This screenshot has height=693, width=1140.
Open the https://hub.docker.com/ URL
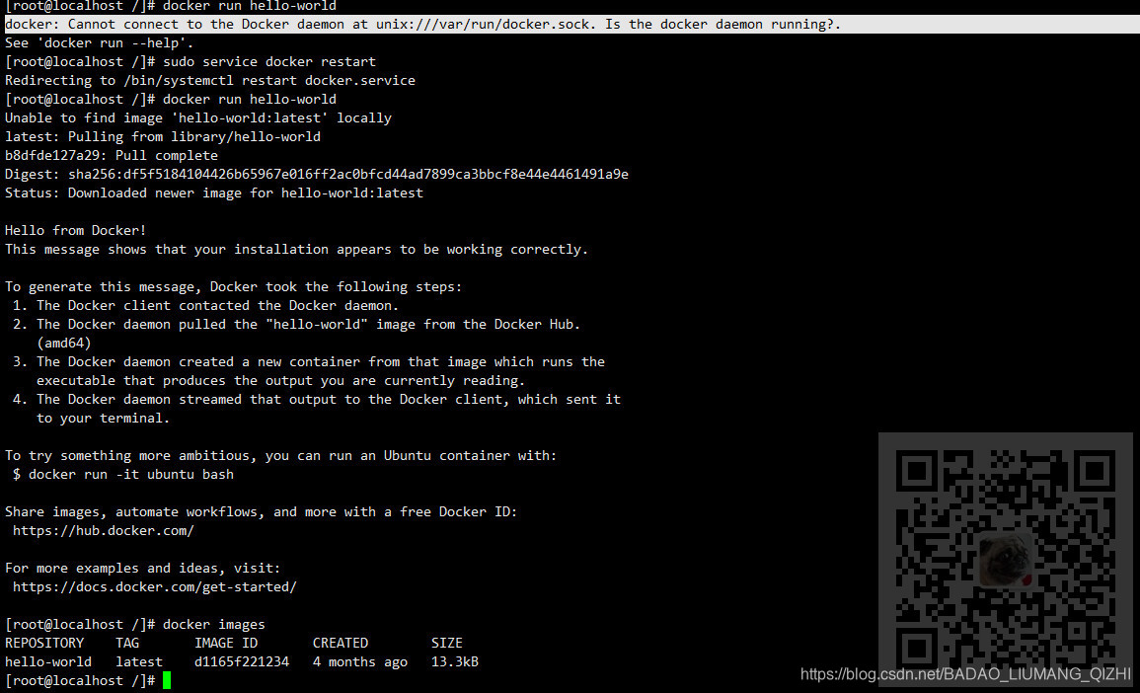(104, 531)
